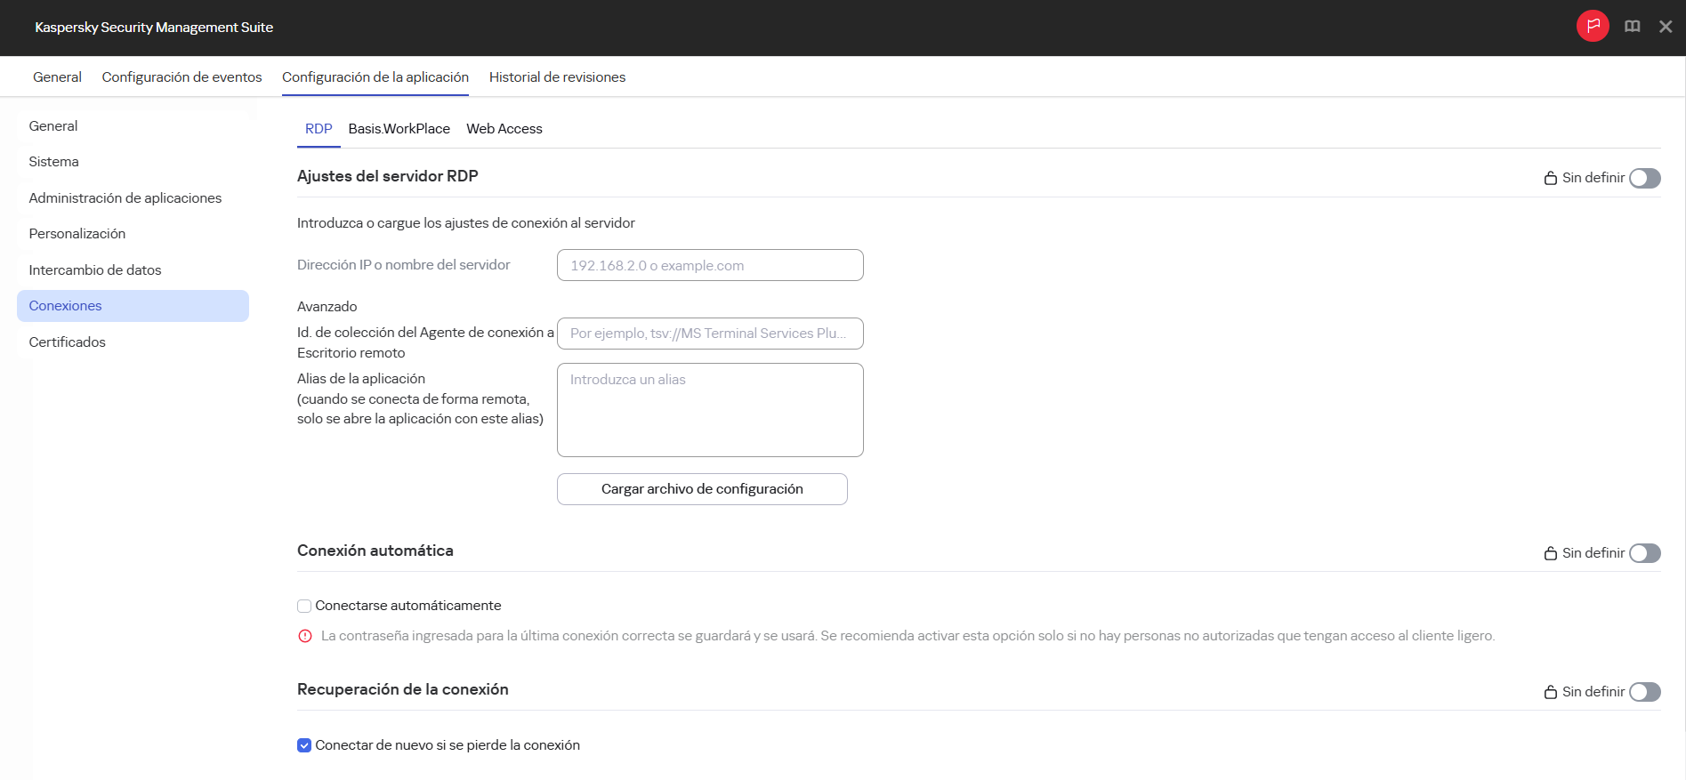1686x780 pixels.
Task: Focus the connection broker collection ID field
Action: click(710, 334)
